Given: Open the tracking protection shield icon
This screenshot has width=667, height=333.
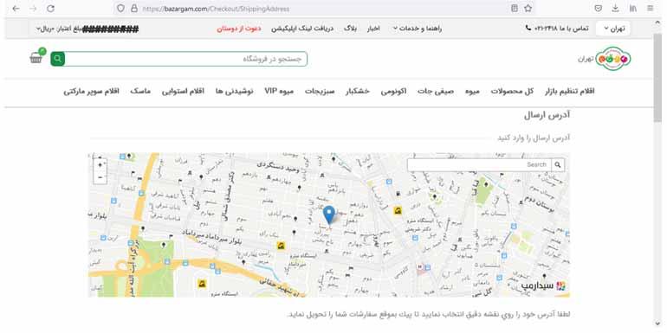Looking at the screenshot, I should coord(120,9).
